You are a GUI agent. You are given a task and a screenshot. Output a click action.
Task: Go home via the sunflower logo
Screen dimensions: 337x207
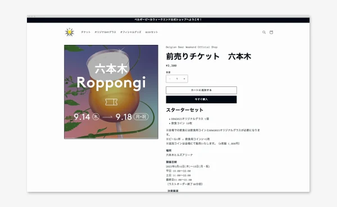pyautogui.click(x=70, y=32)
